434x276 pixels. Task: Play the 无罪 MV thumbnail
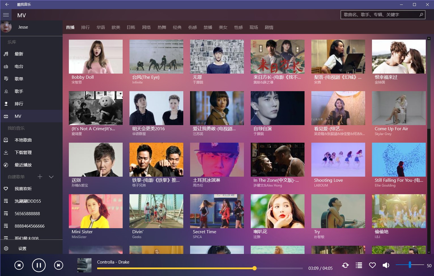pos(217,57)
